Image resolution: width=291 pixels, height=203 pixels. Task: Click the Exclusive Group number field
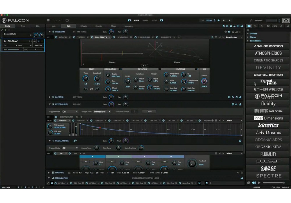coord(134,111)
